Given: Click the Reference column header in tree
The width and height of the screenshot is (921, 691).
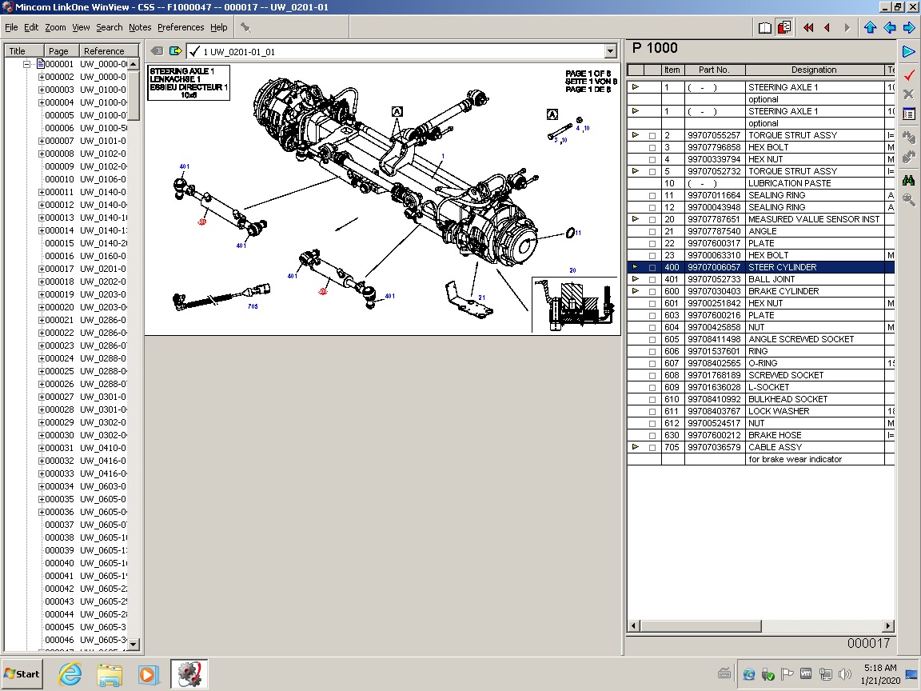Looking at the screenshot, I should tap(108, 51).
